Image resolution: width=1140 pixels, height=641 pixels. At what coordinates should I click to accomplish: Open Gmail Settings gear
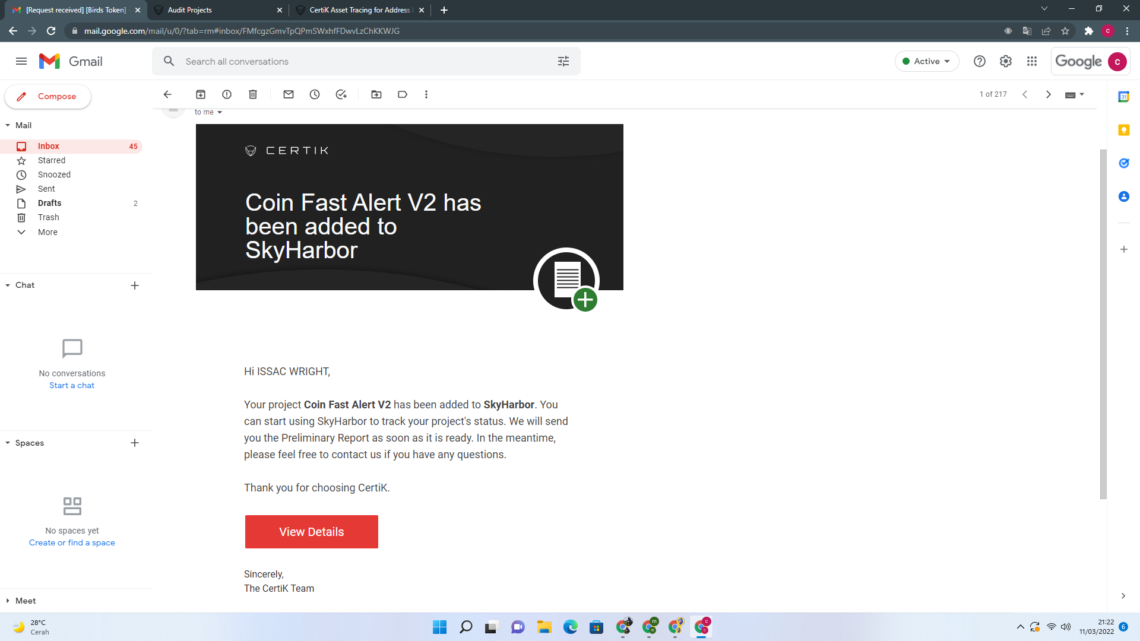(x=1006, y=61)
